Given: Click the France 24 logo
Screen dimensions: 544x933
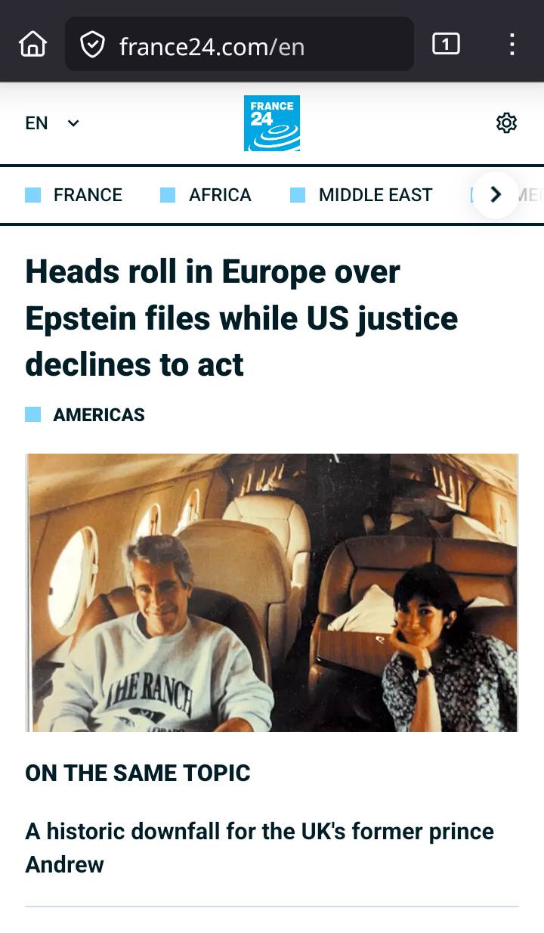Looking at the screenshot, I should pos(272,123).
